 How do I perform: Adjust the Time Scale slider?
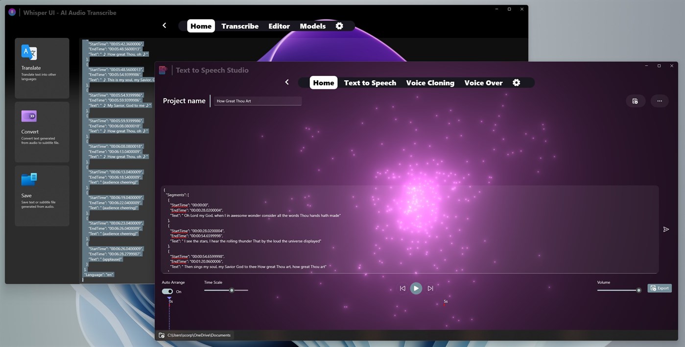click(x=232, y=290)
